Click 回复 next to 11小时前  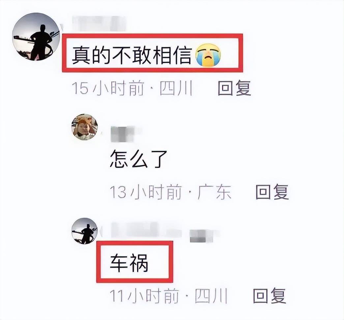[x=270, y=296]
